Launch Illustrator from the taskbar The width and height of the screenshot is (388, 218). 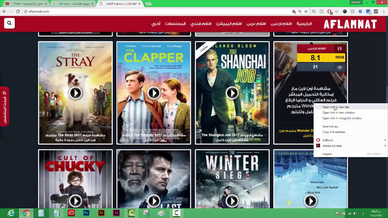coord(101,213)
